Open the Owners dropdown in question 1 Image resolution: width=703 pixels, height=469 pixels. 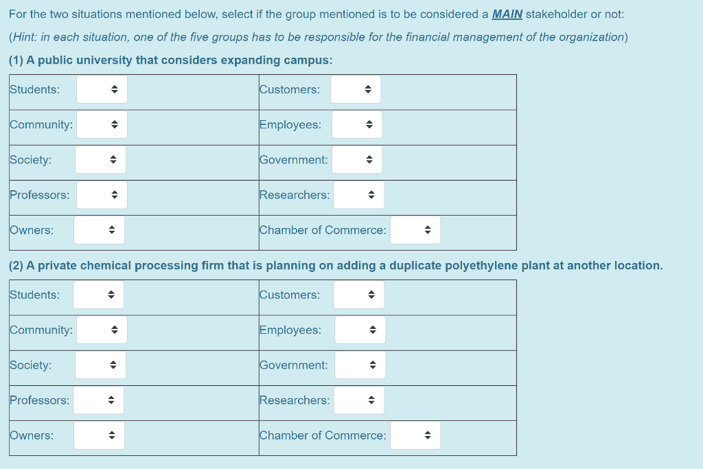click(99, 229)
